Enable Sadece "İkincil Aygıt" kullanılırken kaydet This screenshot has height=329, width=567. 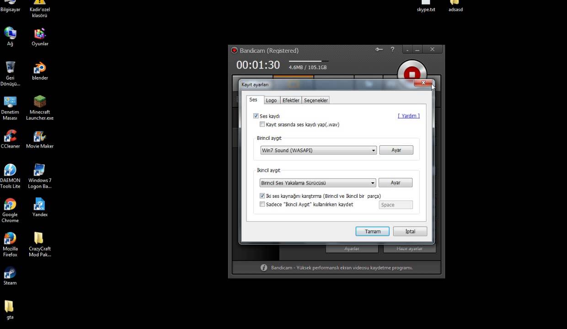tap(262, 204)
